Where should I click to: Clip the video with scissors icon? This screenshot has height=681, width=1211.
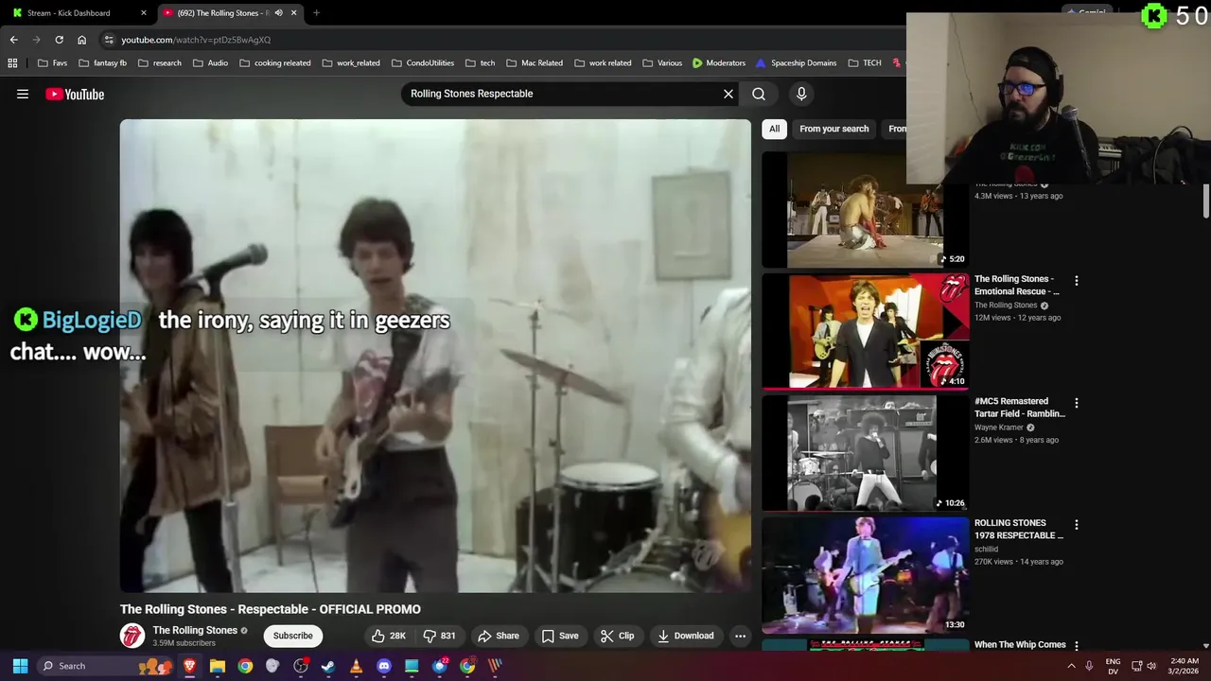pos(618,636)
